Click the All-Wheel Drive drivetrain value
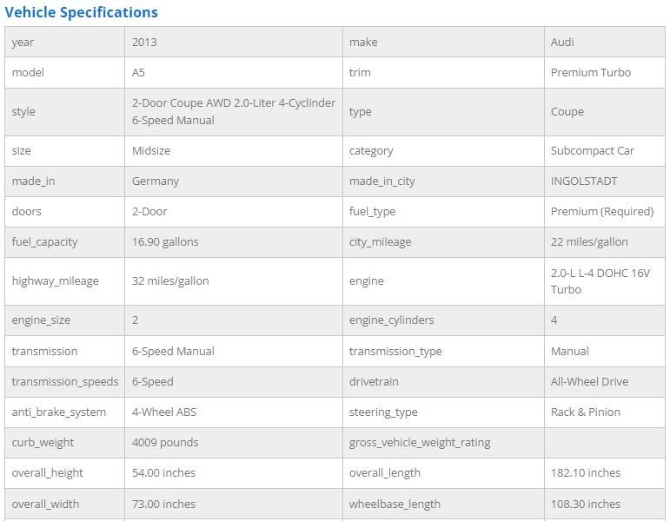This screenshot has width=670, height=521. [x=589, y=381]
